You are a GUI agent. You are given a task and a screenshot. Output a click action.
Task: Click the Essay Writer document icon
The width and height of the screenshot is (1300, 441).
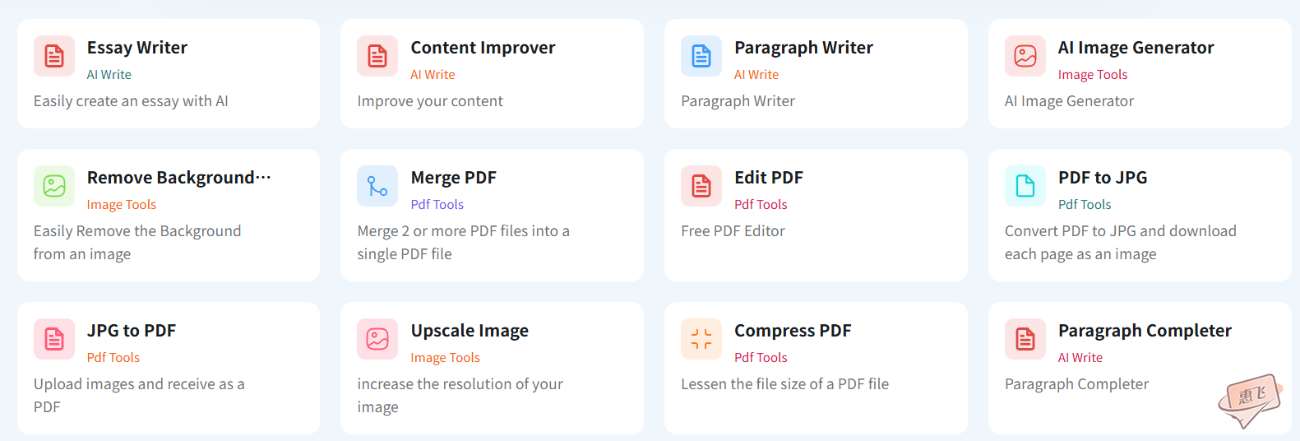pyautogui.click(x=54, y=56)
